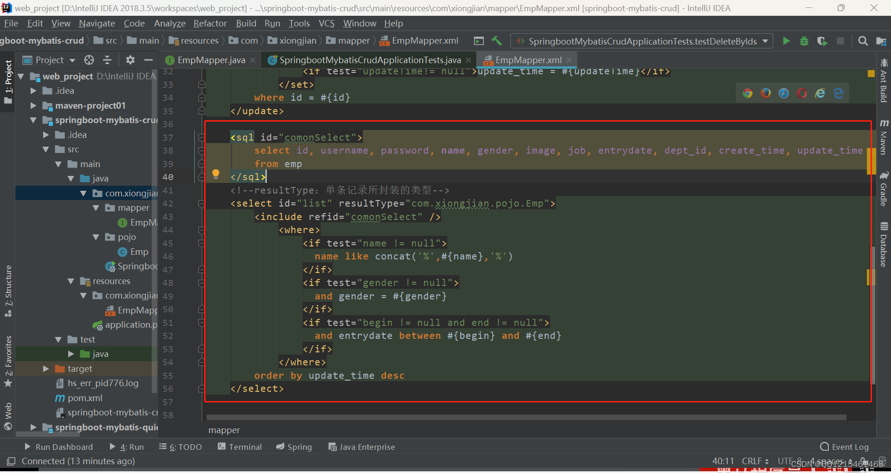Screen dimensions: 891x473
Task: Open Search Everywhere magnifier
Action: pyautogui.click(x=863, y=41)
